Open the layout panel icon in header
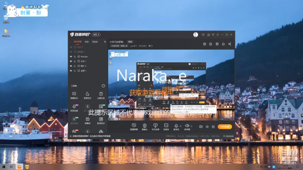303x170 pixels. [x=217, y=44]
